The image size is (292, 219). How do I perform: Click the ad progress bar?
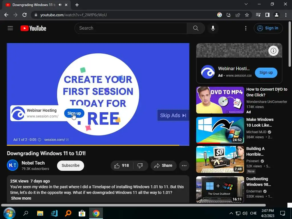tap(98, 145)
